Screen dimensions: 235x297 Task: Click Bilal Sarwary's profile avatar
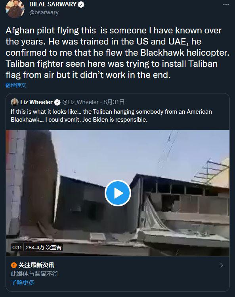15,8
